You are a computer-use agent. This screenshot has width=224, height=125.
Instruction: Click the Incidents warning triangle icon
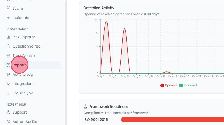pyautogui.click(x=8, y=18)
